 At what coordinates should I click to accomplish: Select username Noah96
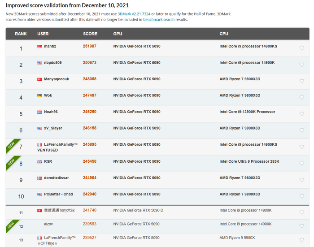pos(51,112)
